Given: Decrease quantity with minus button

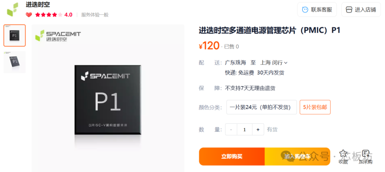Looking at the screenshot, I should (x=231, y=130).
